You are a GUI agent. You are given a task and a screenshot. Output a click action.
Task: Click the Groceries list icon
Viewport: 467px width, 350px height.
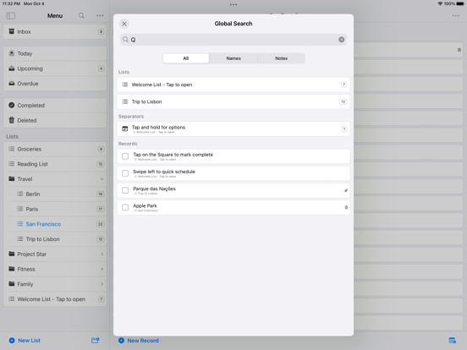(11, 149)
